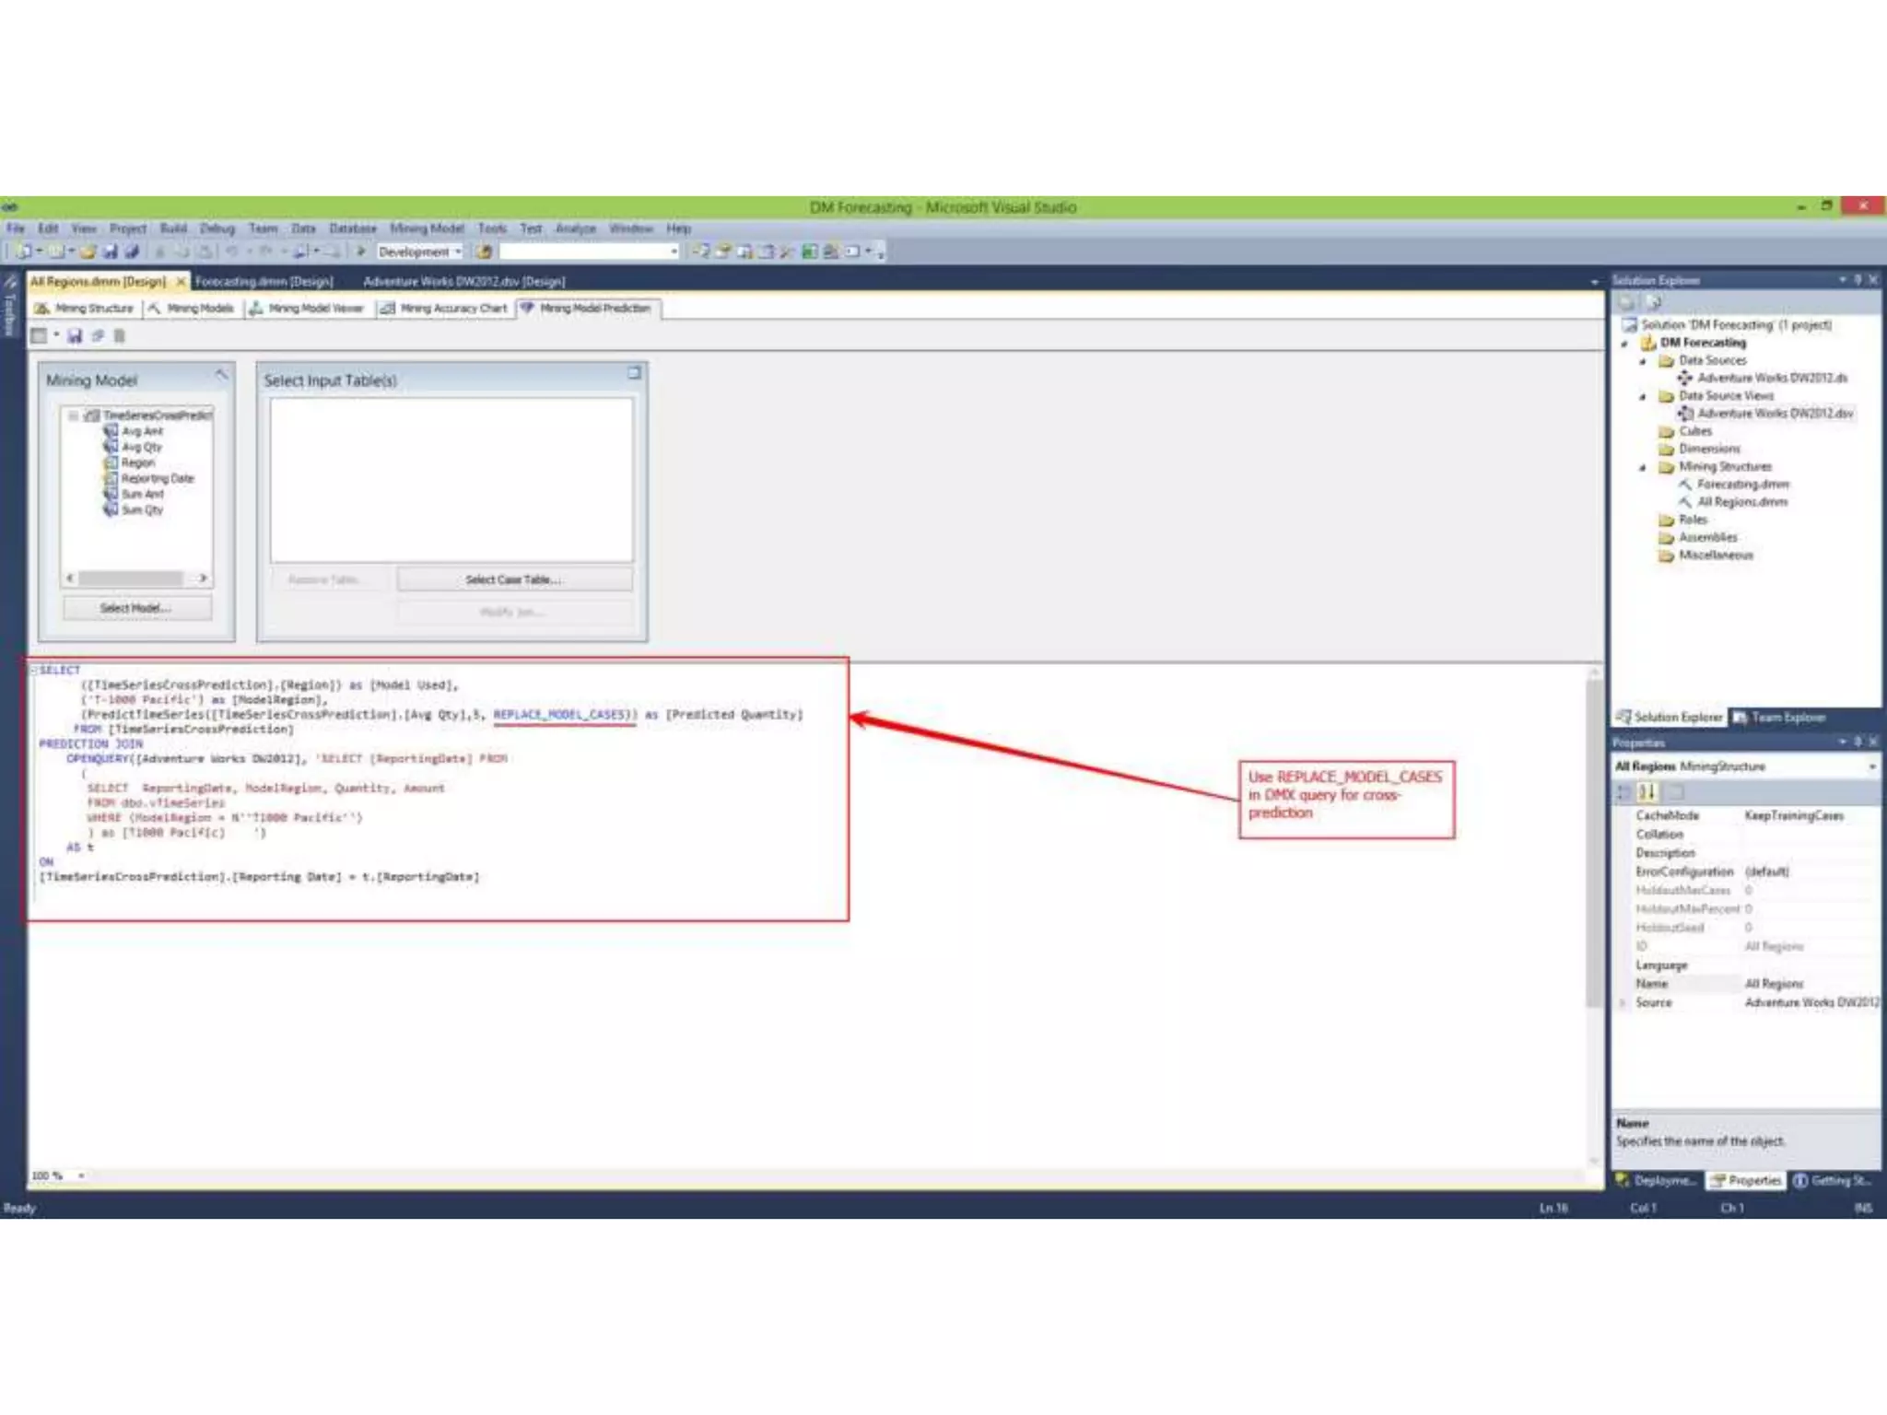
Task: Click the Save All toolbar icon
Action: (x=132, y=251)
